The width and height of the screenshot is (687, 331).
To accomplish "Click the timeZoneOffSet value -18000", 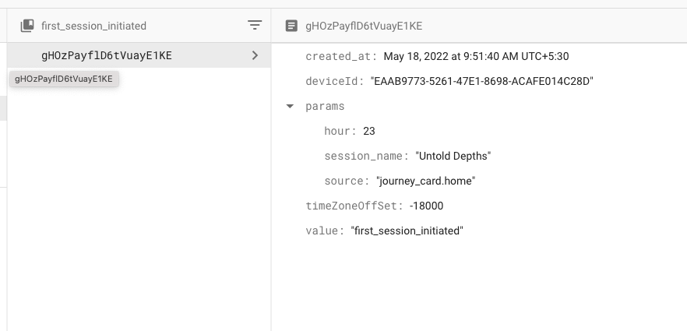I will (427, 206).
